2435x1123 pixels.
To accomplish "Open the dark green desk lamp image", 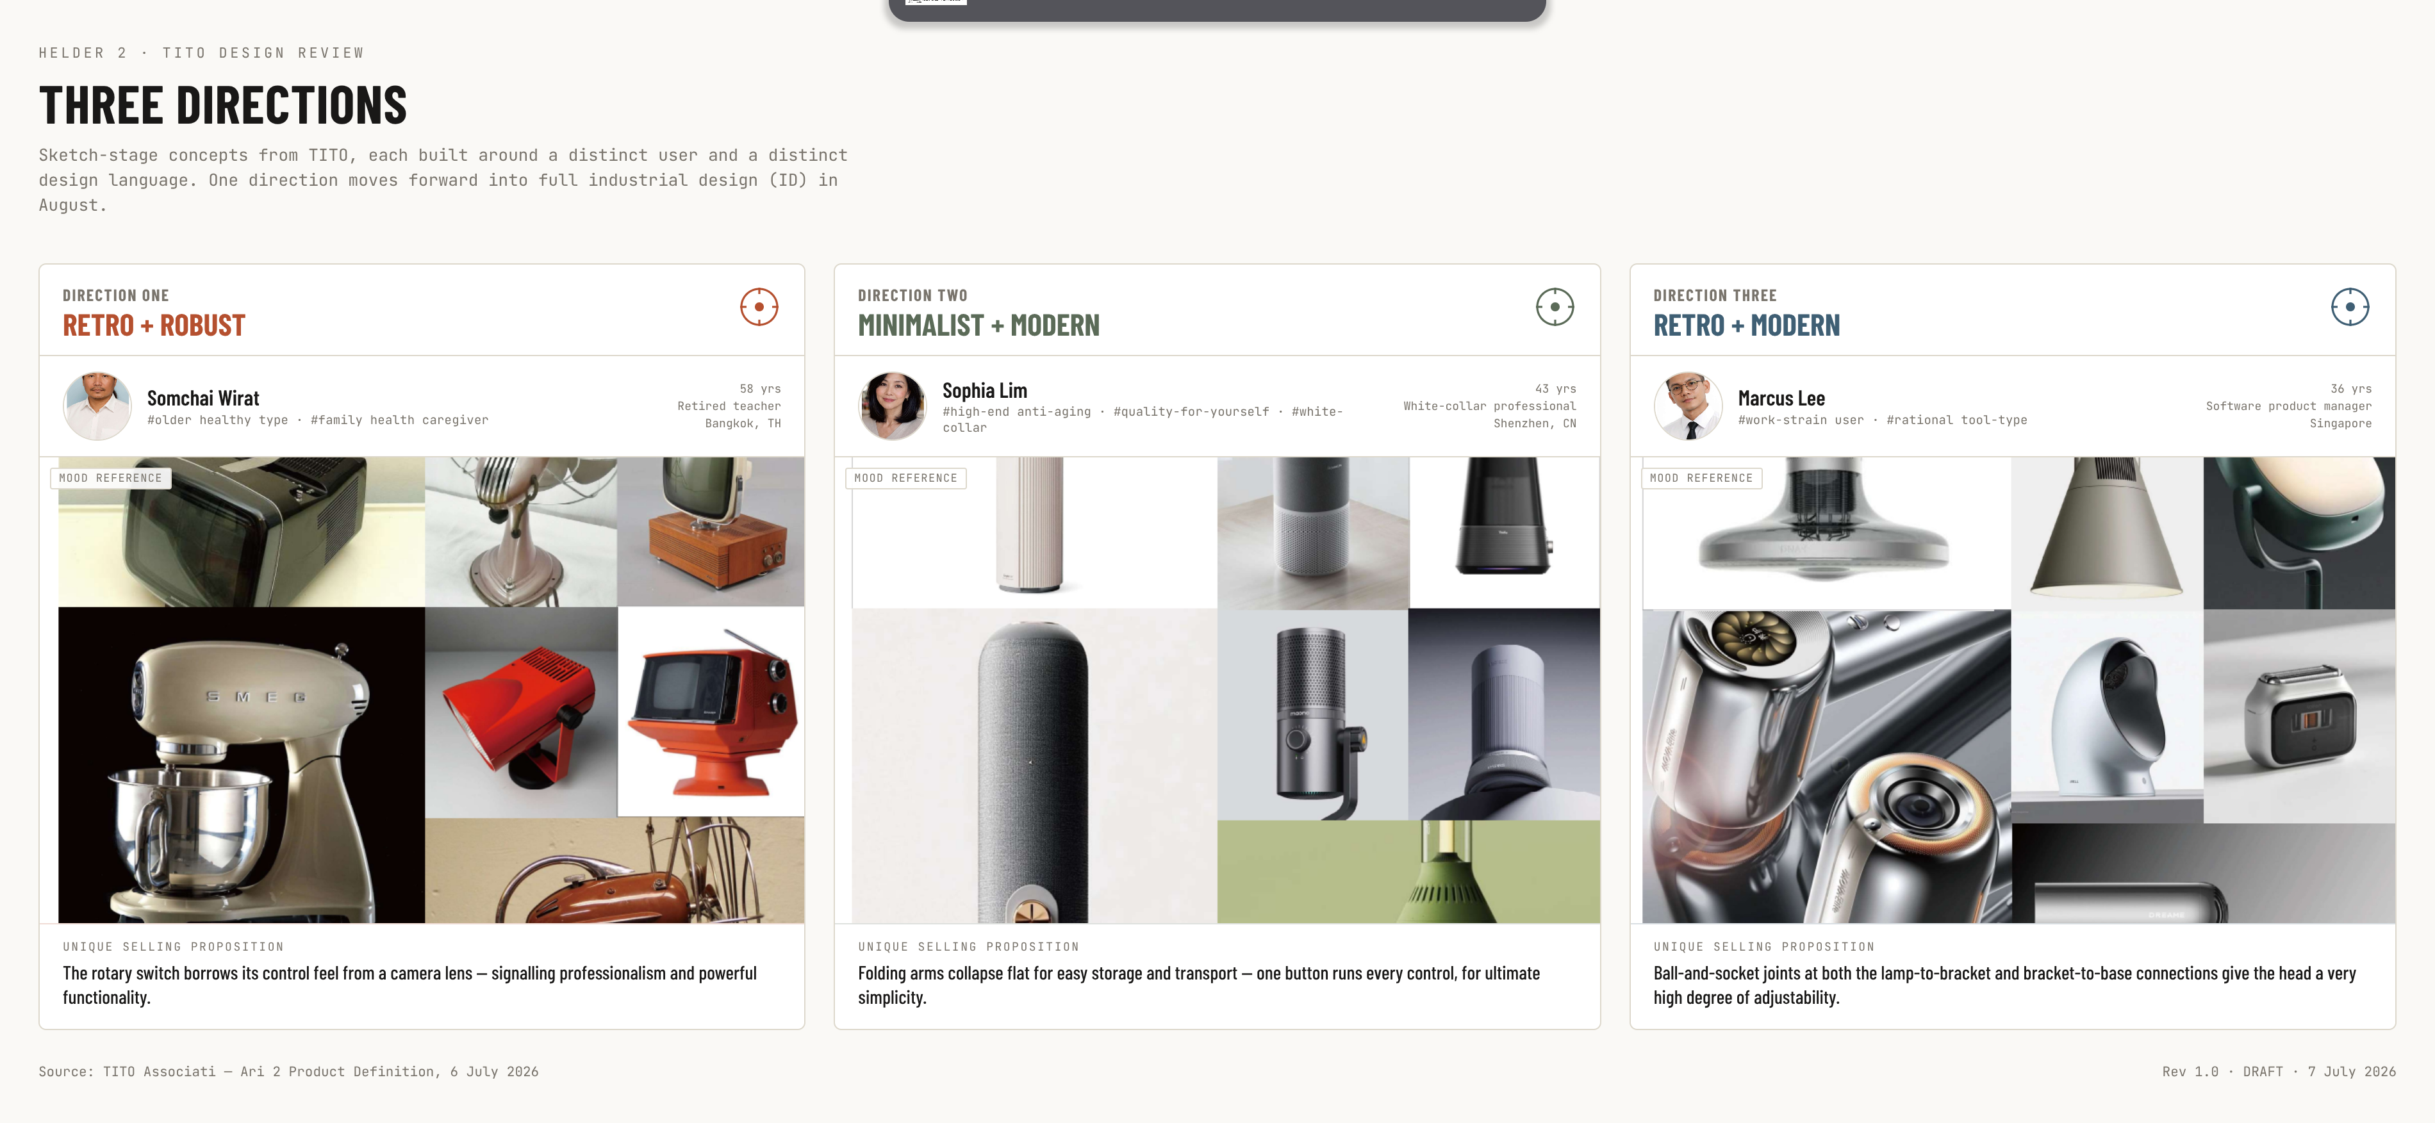I will pyautogui.click(x=2299, y=533).
